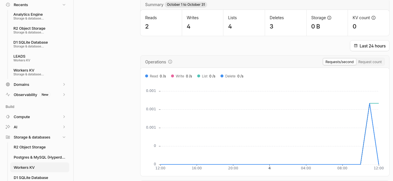Click the Observability pulse icon
This screenshot has width=393, height=181.
(x=8, y=95)
